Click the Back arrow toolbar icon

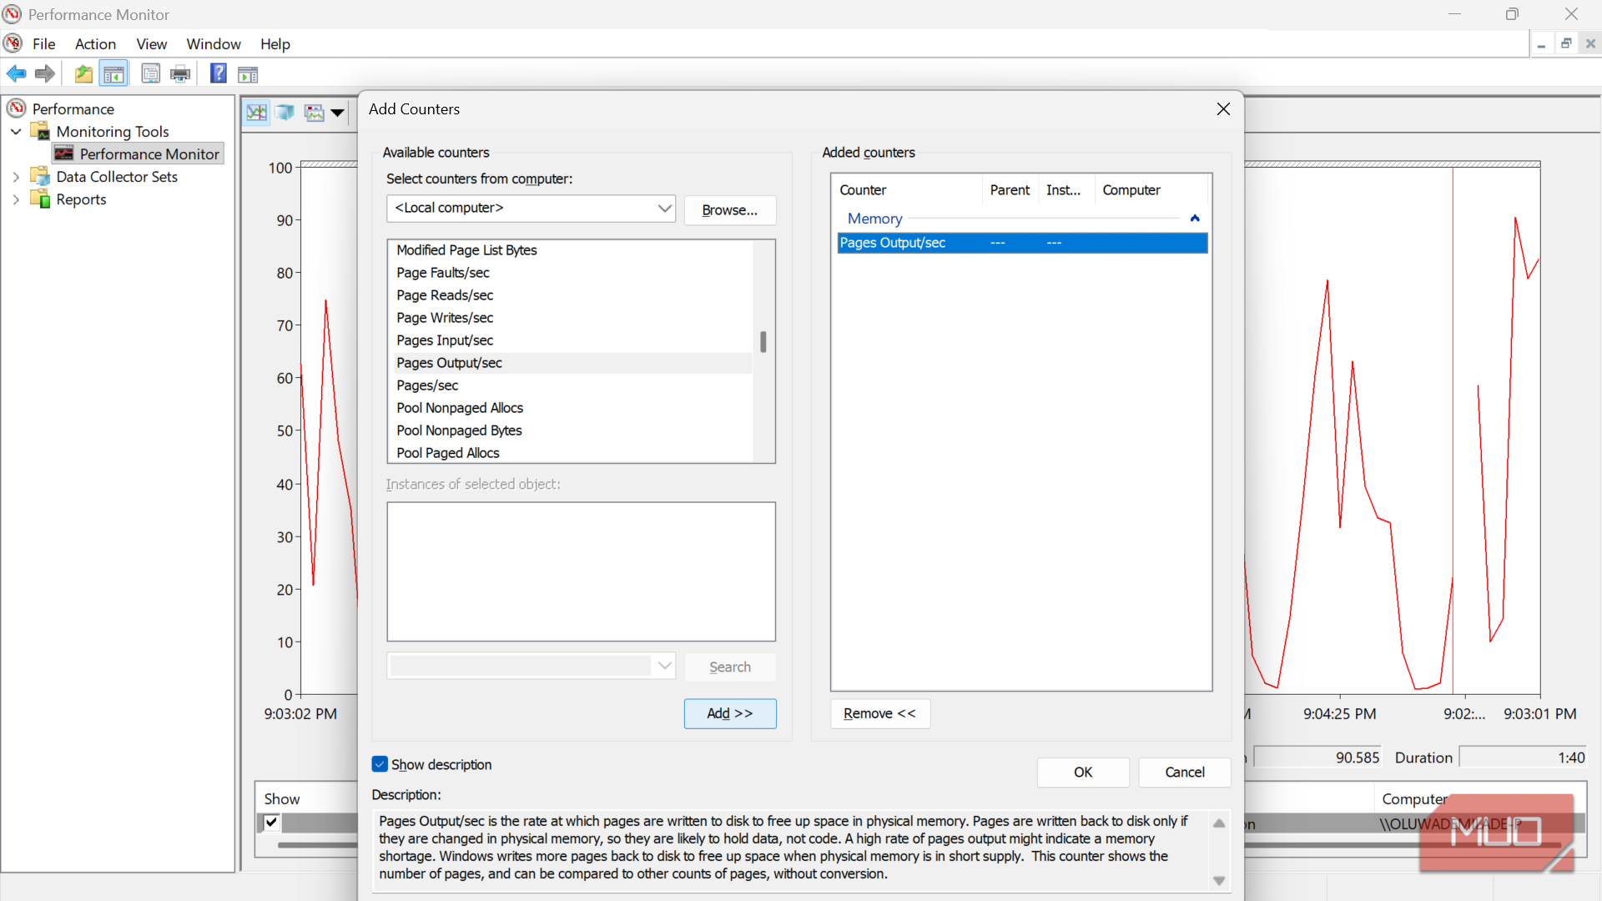pyautogui.click(x=16, y=74)
